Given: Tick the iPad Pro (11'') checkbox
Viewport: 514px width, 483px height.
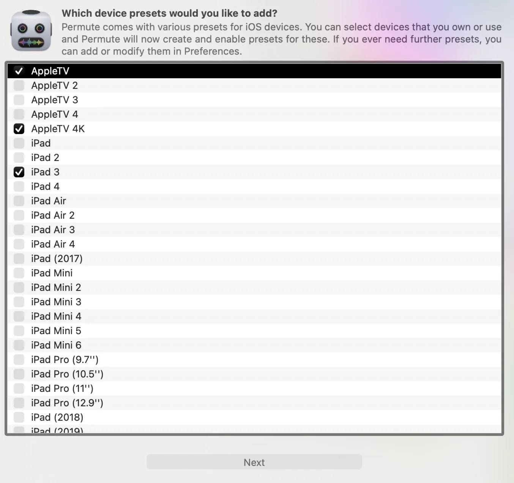Looking at the screenshot, I should pos(19,388).
